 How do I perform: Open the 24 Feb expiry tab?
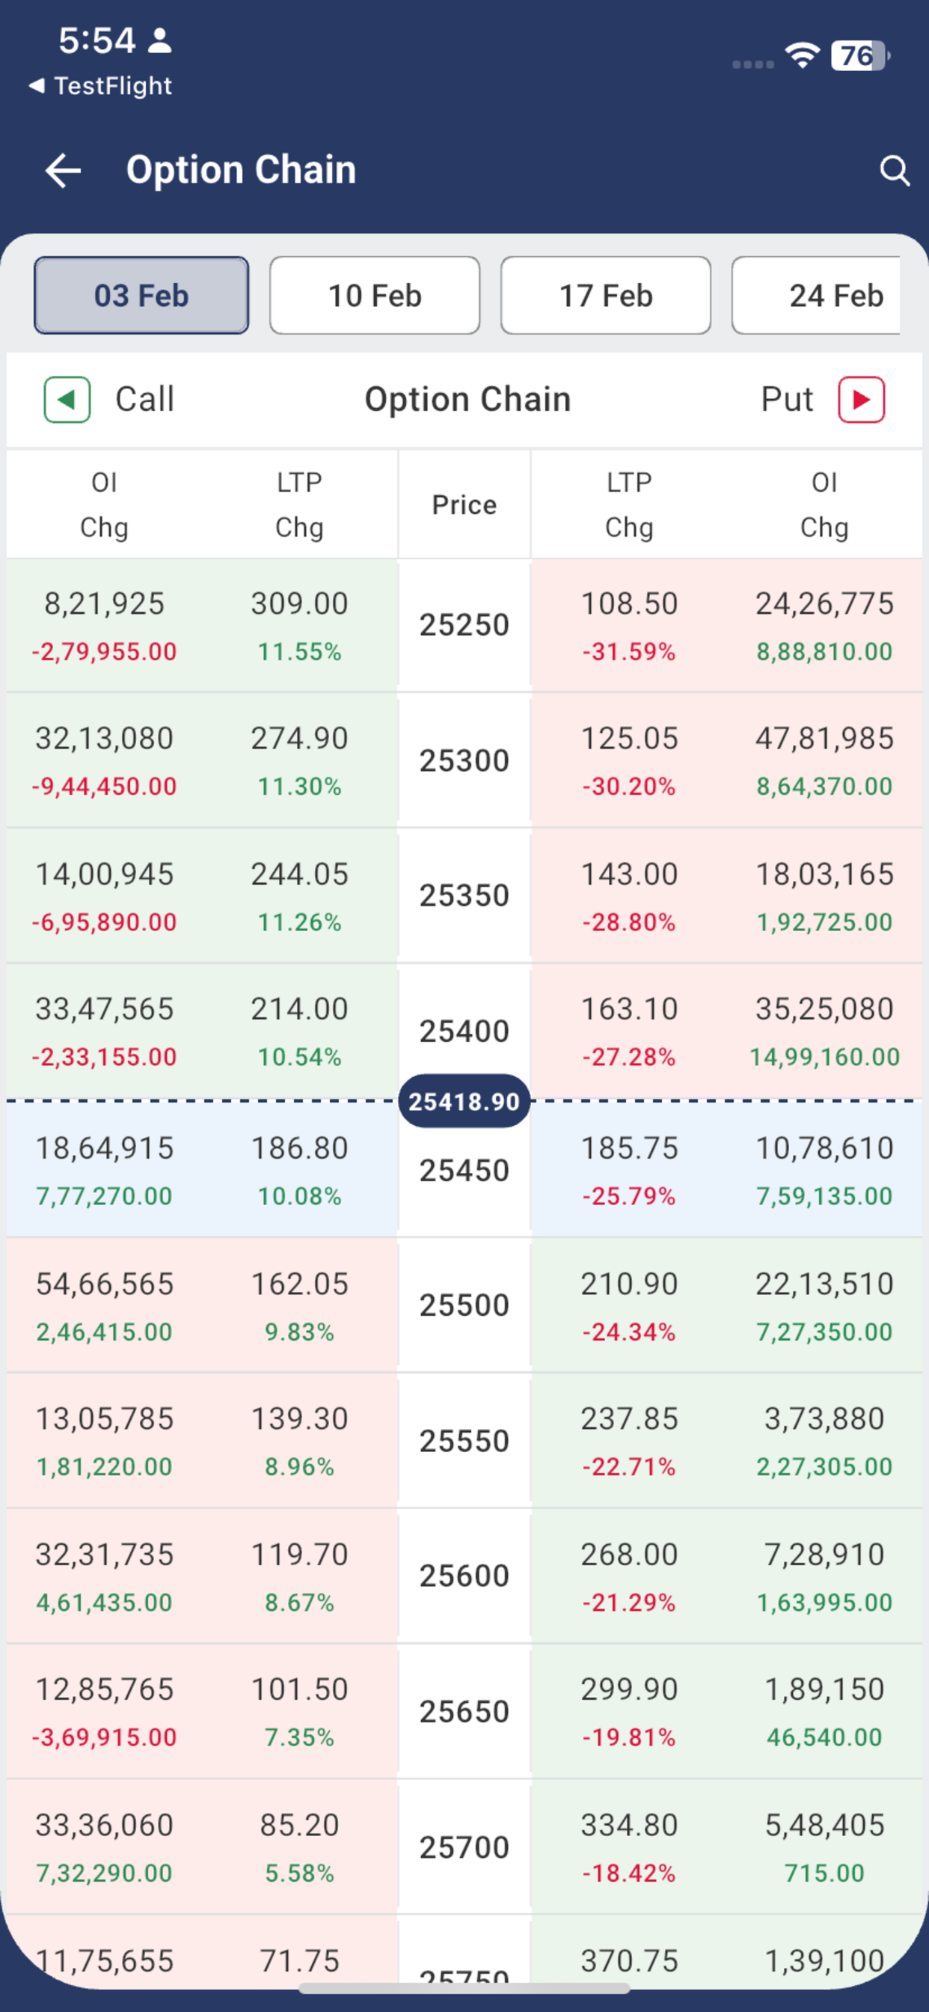point(817,295)
